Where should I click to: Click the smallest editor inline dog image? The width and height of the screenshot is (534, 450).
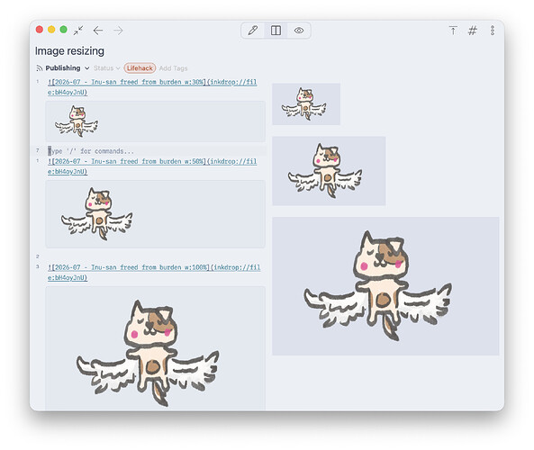77,121
